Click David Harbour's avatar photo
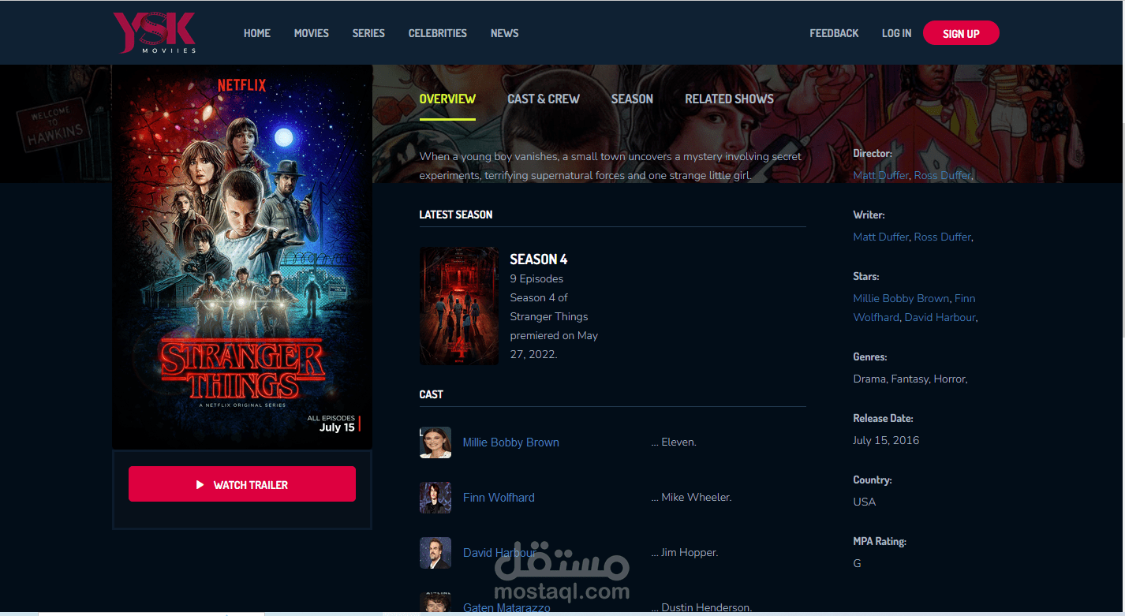 [x=435, y=553]
